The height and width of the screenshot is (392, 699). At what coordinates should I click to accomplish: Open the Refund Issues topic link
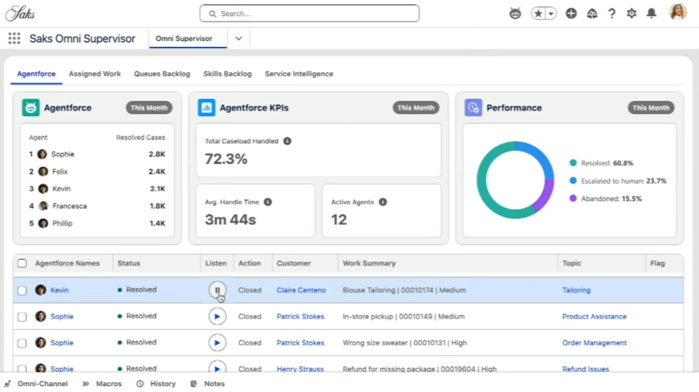[x=585, y=369]
